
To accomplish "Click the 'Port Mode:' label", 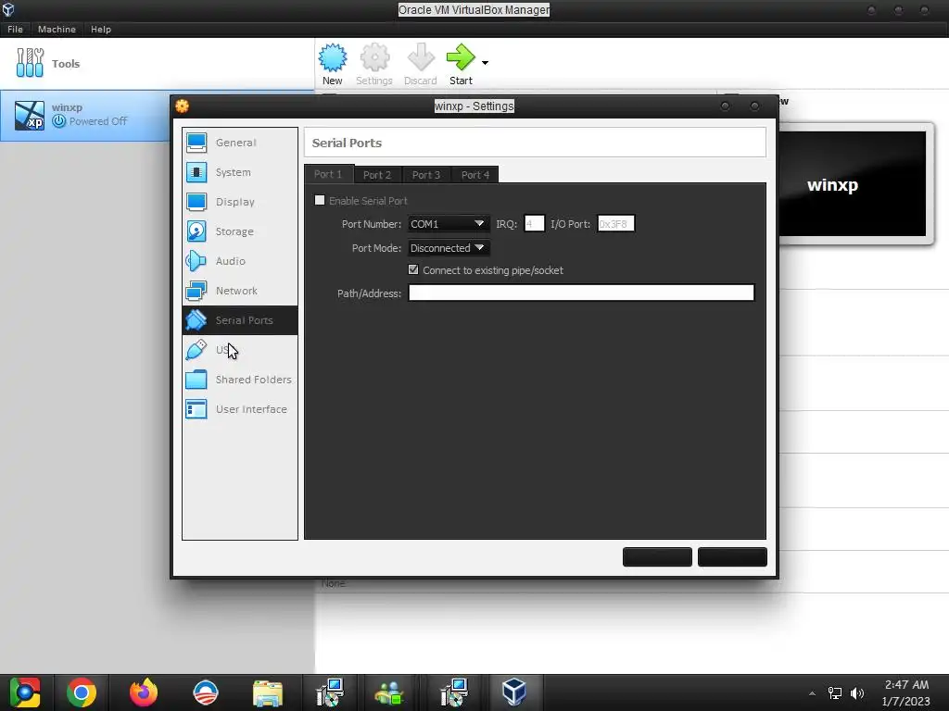I will click(376, 248).
